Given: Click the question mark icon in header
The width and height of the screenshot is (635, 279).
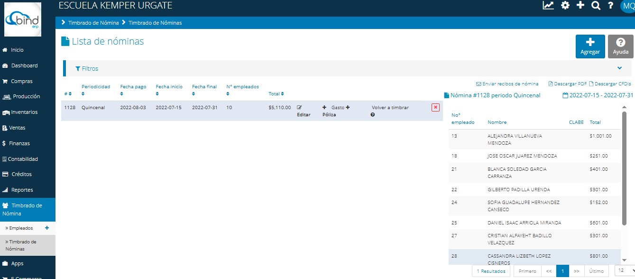Looking at the screenshot, I should [x=611, y=6].
